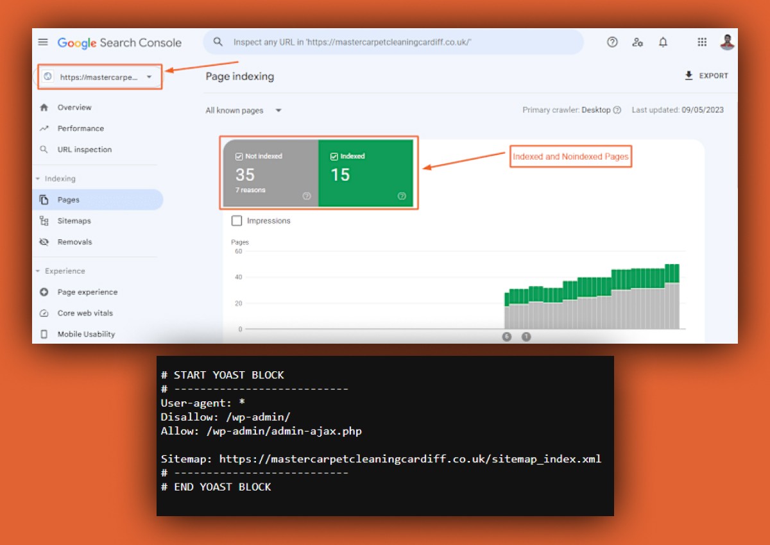Image resolution: width=770 pixels, height=545 pixels.
Task: Toggle the Indexed checkbox
Action: [x=334, y=156]
